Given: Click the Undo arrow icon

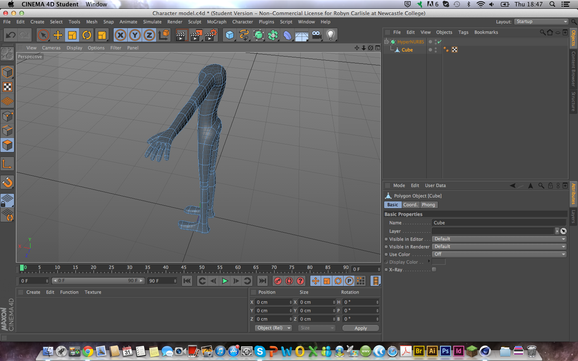Looking at the screenshot, I should (x=11, y=35).
